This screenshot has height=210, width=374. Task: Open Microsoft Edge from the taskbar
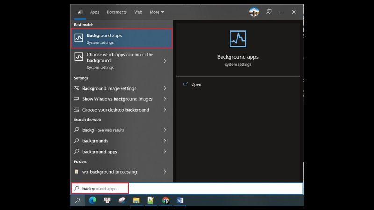pyautogui.click(x=93, y=200)
